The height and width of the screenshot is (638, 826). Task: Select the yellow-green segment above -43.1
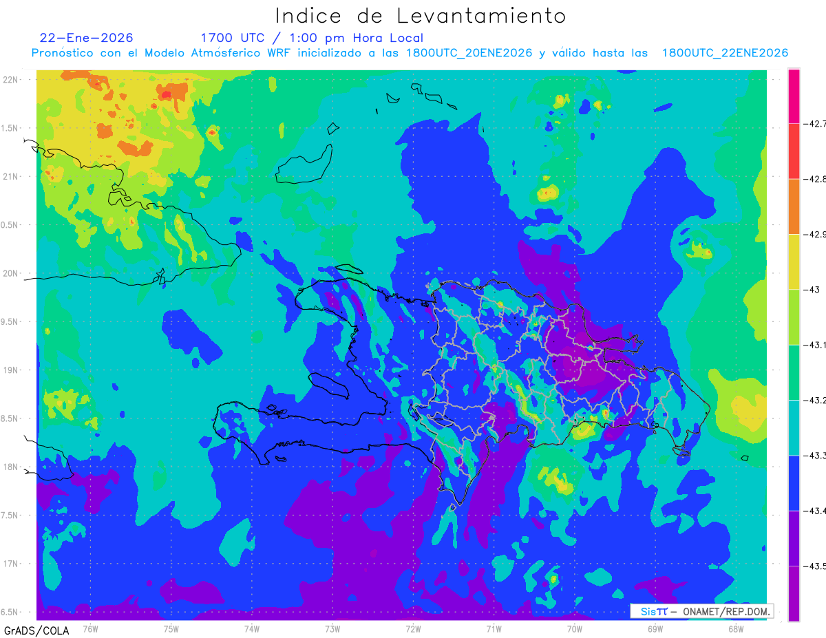794,317
